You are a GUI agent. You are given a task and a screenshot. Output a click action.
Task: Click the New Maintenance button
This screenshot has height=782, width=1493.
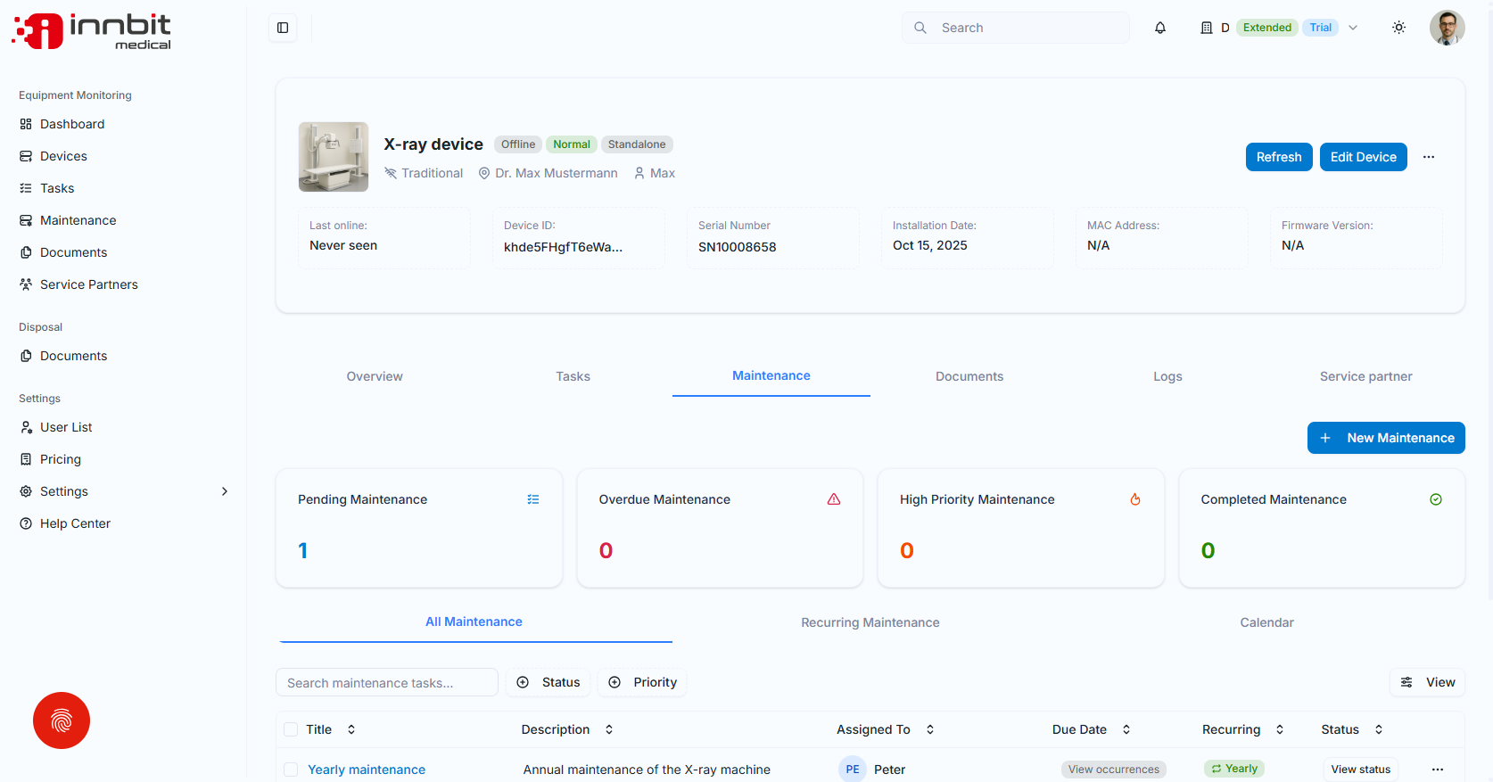click(1386, 438)
